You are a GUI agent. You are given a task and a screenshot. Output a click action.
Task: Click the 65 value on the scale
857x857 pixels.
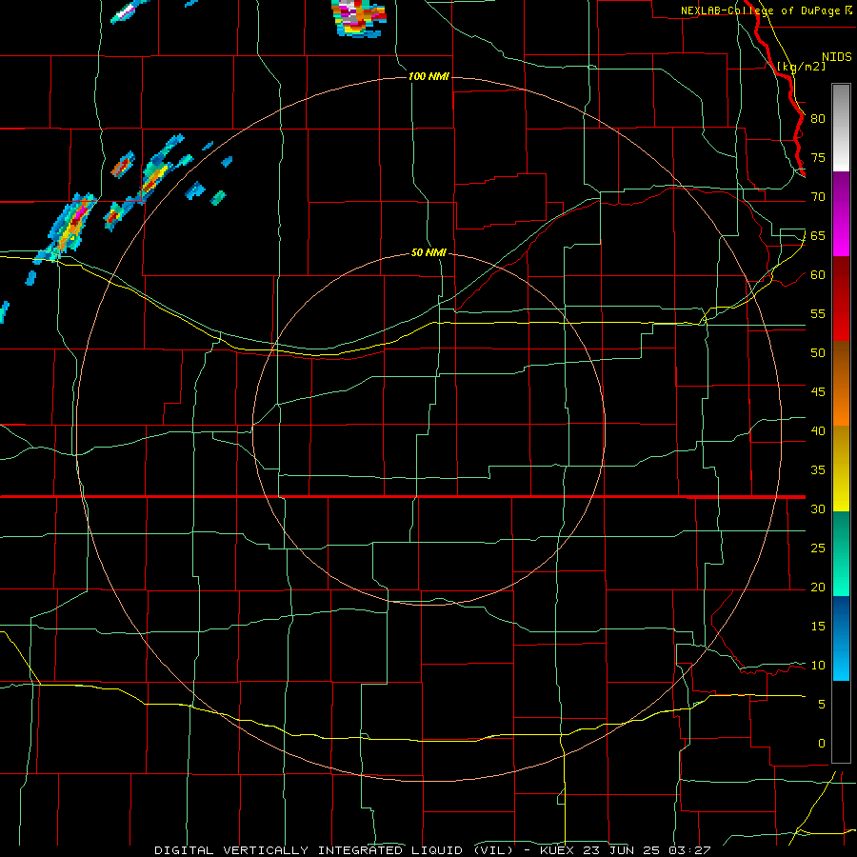(818, 235)
